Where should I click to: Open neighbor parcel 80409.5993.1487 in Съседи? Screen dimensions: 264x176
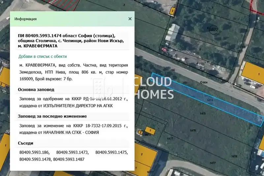(69, 159)
